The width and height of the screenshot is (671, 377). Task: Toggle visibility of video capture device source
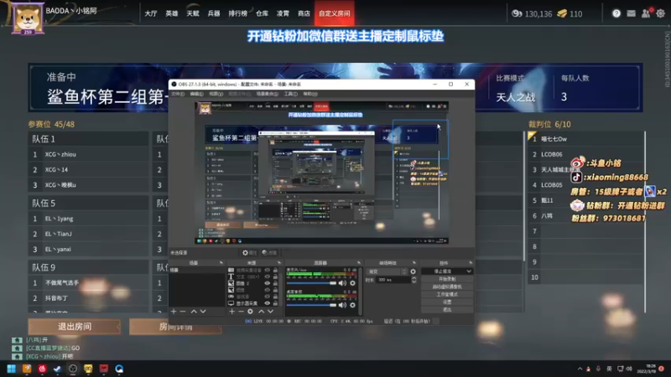click(x=268, y=270)
